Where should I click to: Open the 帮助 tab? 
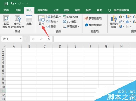tap(99, 10)
